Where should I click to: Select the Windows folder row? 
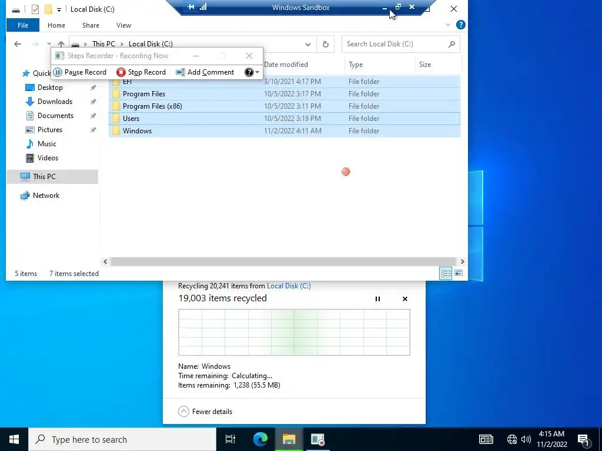285,131
